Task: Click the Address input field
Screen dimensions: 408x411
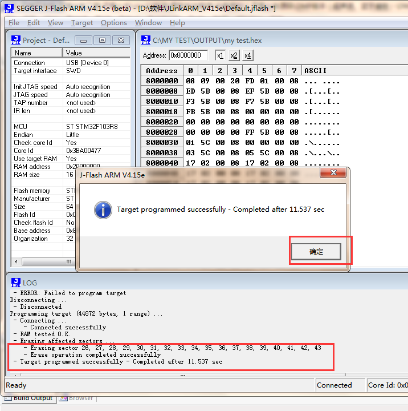Action: pyautogui.click(x=188, y=55)
